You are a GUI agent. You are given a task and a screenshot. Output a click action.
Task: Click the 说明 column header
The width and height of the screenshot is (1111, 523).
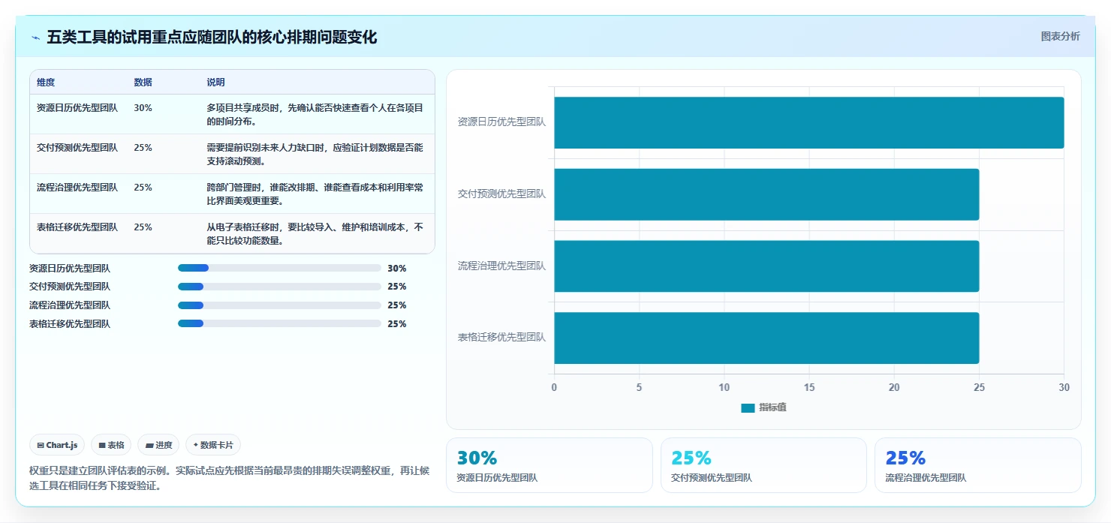click(215, 83)
